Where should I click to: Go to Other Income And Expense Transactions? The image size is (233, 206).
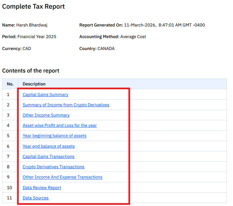(x=62, y=177)
